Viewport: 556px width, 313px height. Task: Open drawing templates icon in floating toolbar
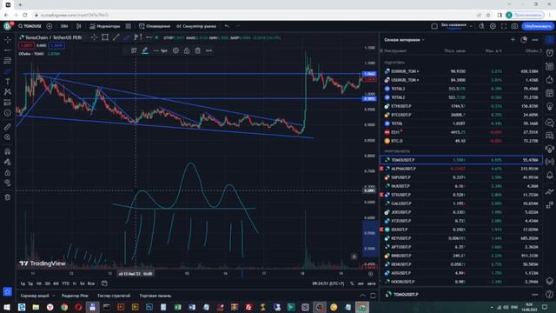pos(134,50)
